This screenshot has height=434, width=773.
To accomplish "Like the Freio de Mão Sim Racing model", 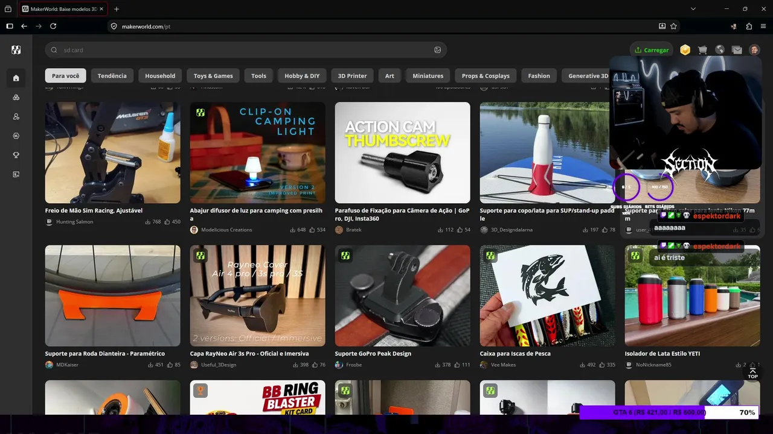I will [x=167, y=222].
